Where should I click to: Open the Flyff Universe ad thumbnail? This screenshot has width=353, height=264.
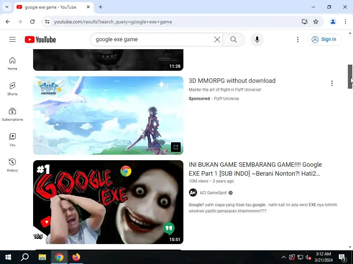(108, 115)
